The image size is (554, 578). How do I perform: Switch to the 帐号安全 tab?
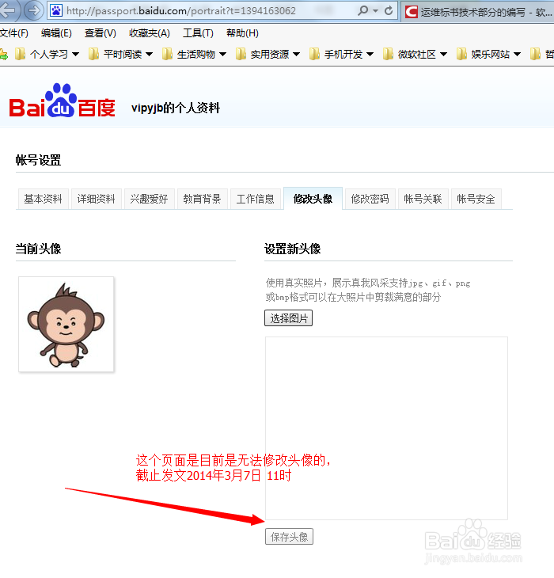coord(476,199)
